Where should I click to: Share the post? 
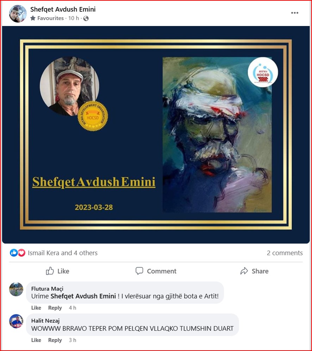click(x=254, y=271)
